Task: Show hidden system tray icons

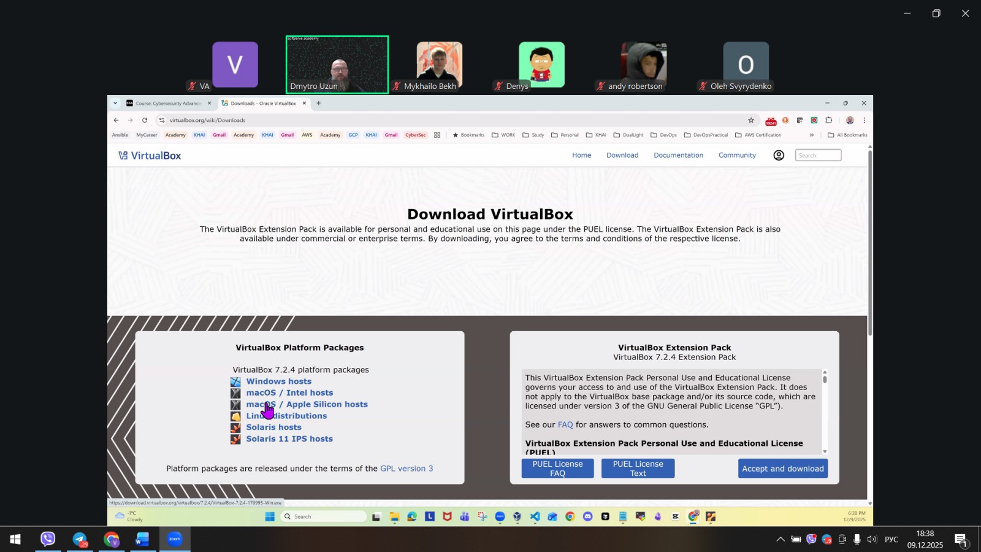Action: pos(780,539)
